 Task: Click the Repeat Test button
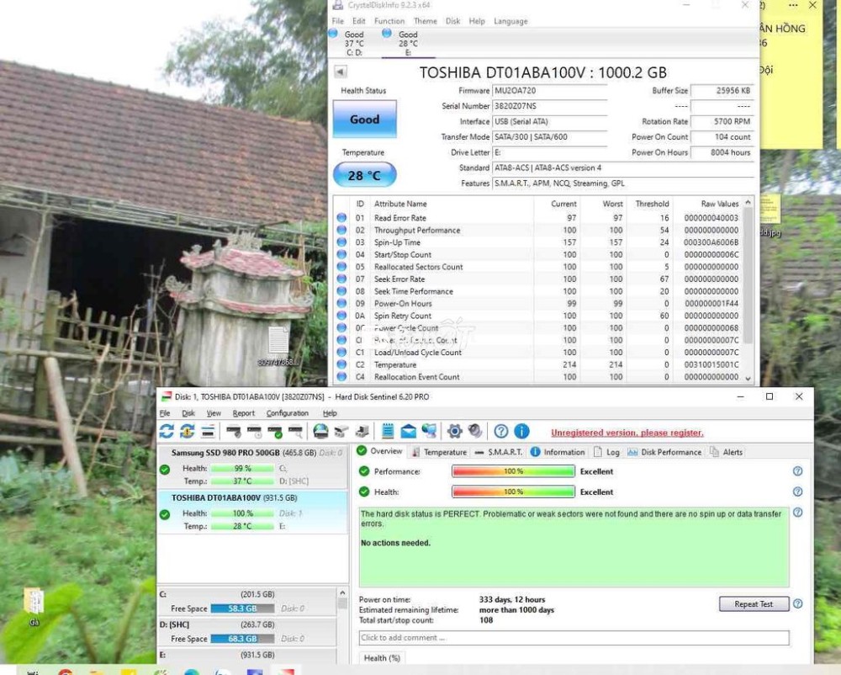(754, 604)
